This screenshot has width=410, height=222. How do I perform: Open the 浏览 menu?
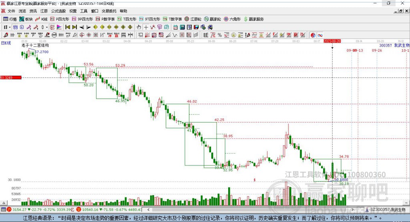[x=22, y=11]
